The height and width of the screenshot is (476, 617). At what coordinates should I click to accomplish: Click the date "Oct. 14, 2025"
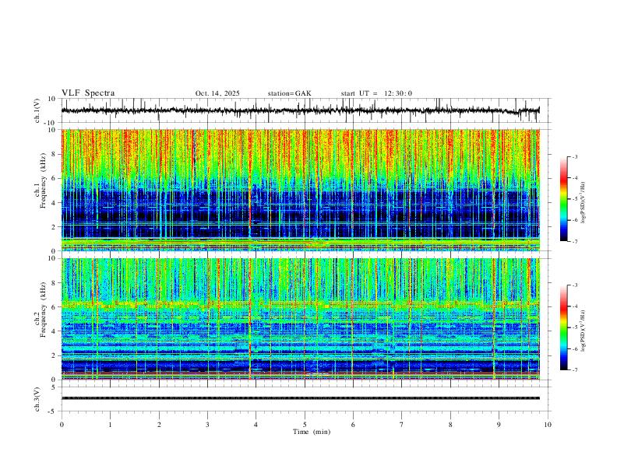pyautogui.click(x=217, y=93)
